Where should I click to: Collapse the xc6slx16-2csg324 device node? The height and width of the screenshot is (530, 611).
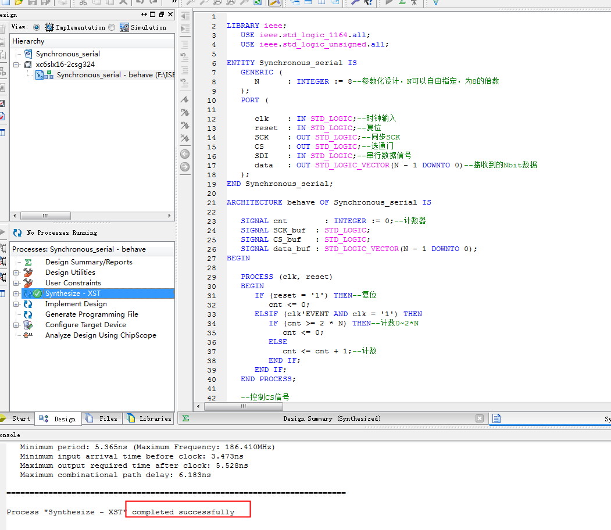click(x=16, y=65)
